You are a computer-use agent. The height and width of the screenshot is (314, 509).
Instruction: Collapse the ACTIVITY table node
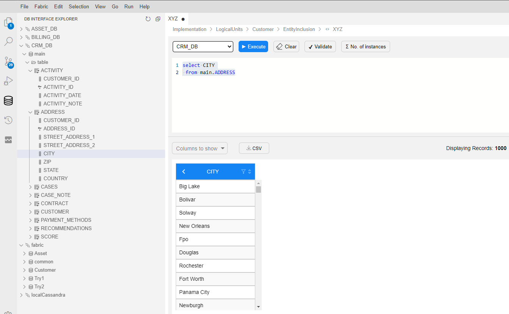(x=31, y=70)
